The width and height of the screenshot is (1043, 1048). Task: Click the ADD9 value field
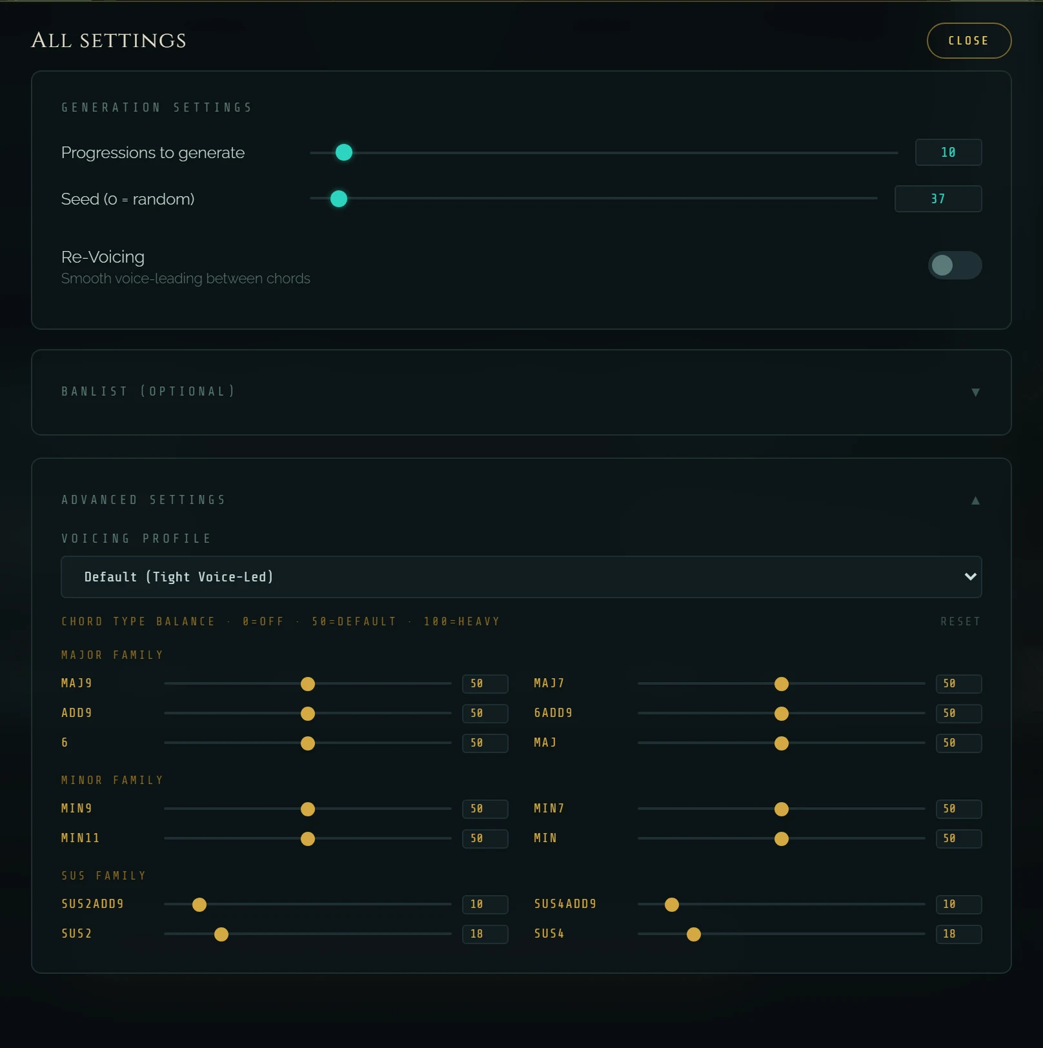click(485, 714)
